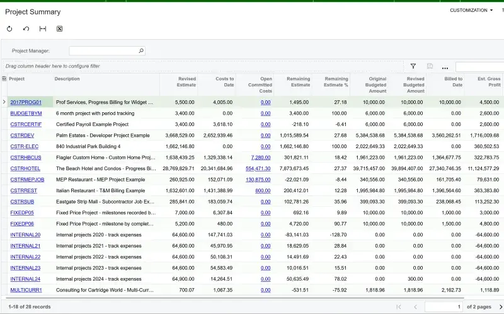This screenshot has width=504, height=314.
Task: Open the Customization dropdown menu
Action: [x=471, y=10]
